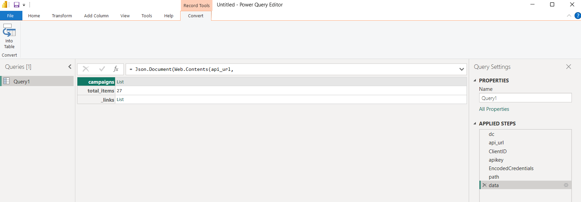Open the View tab
The height and width of the screenshot is (202, 581).
coord(125,16)
